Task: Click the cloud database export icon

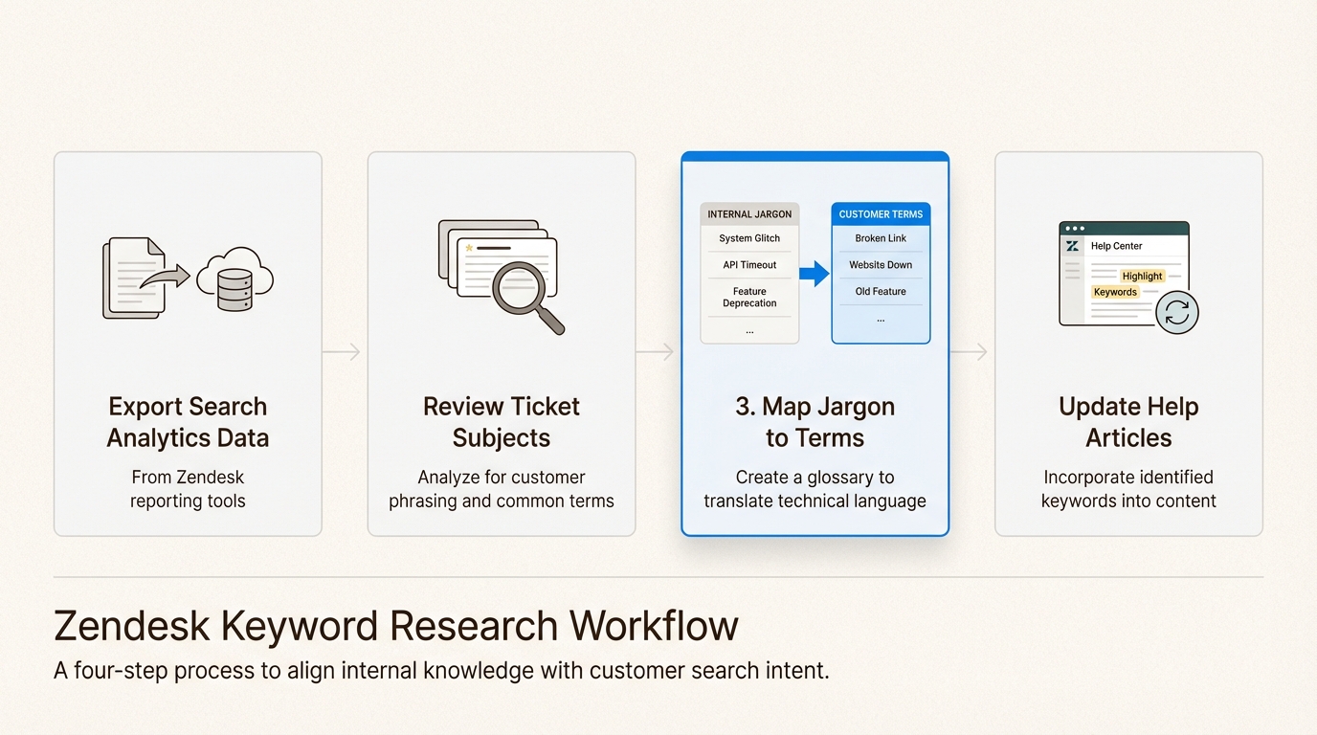Action: point(234,277)
